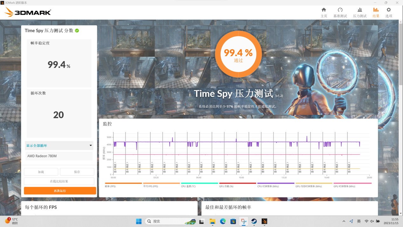Open the 选项 options tab
This screenshot has width=403, height=227.
[x=389, y=12]
